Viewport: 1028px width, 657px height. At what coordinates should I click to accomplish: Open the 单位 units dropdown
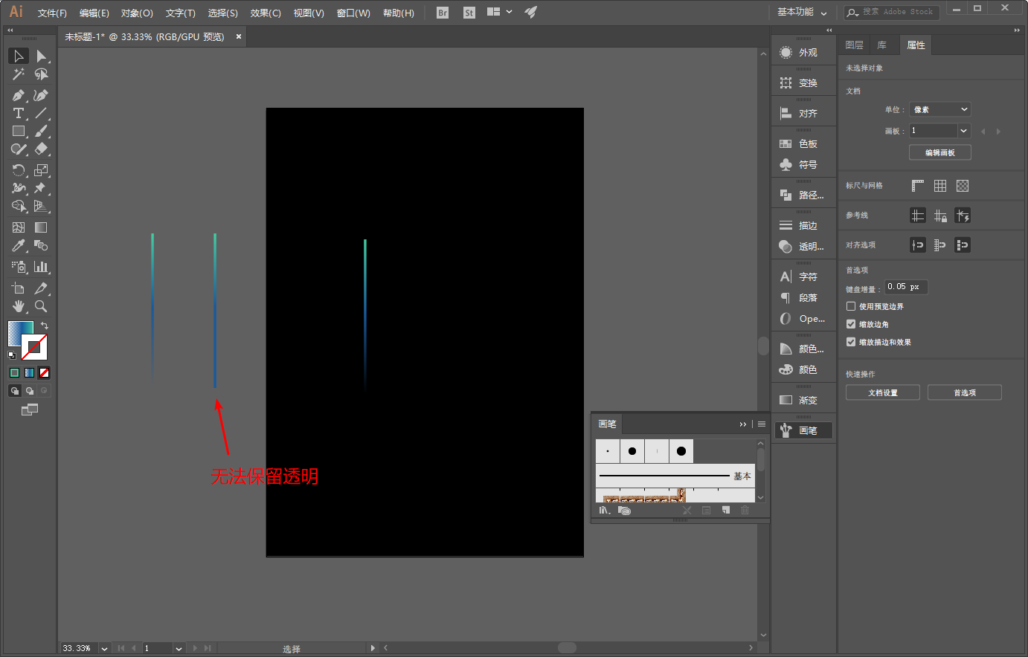[x=940, y=109]
